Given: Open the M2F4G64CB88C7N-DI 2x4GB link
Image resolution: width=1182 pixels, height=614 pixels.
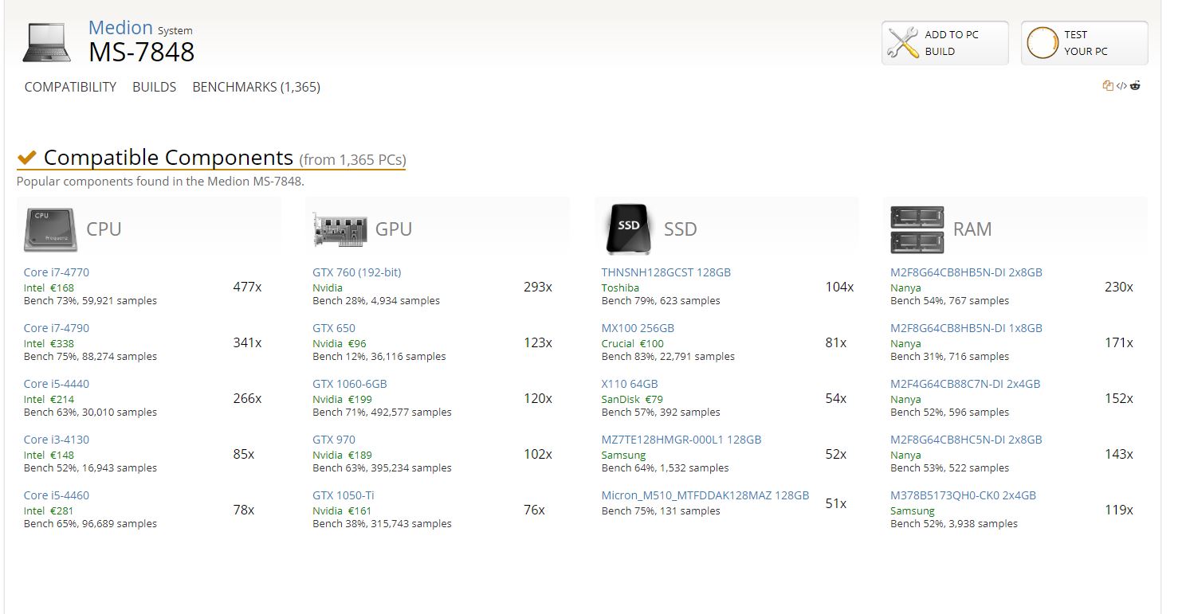Looking at the screenshot, I should coord(965,384).
